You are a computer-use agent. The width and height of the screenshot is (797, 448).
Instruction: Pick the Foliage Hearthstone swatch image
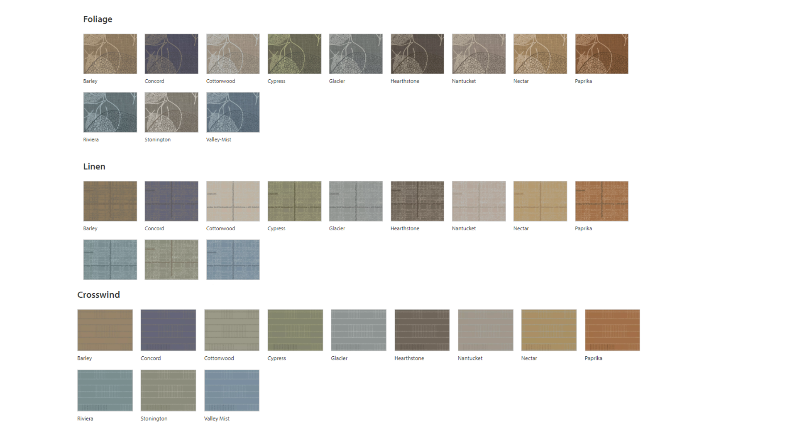417,54
